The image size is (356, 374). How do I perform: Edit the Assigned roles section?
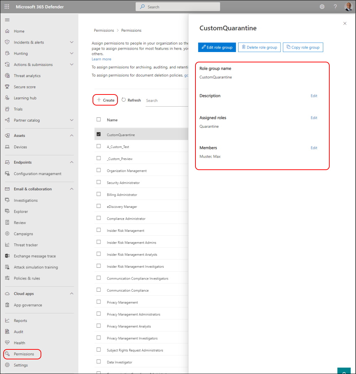tap(314, 118)
